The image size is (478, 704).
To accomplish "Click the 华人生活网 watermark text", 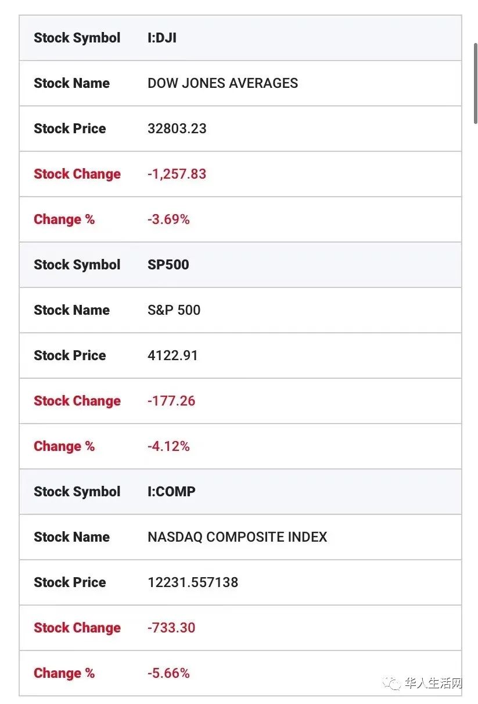I will pos(433,682).
